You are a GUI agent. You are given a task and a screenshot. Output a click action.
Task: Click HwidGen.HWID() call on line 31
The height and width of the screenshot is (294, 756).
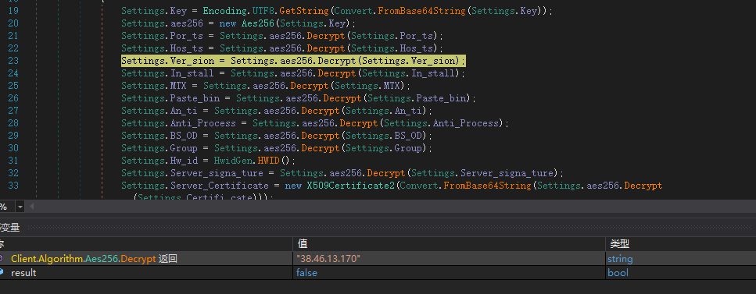pyautogui.click(x=254, y=161)
